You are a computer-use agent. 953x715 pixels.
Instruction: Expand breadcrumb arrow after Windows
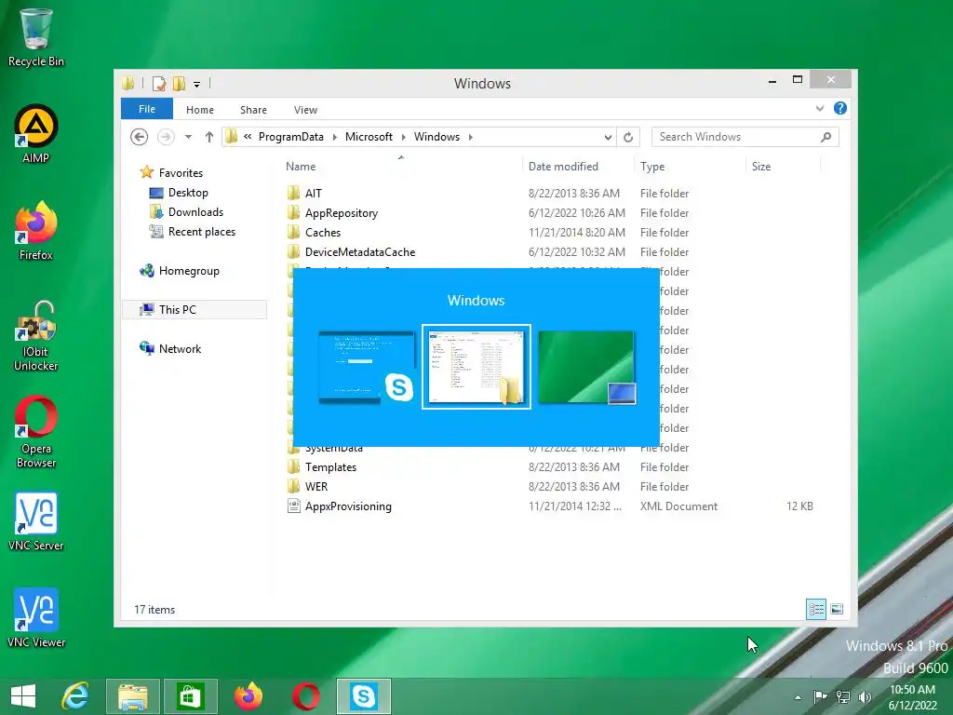click(470, 137)
